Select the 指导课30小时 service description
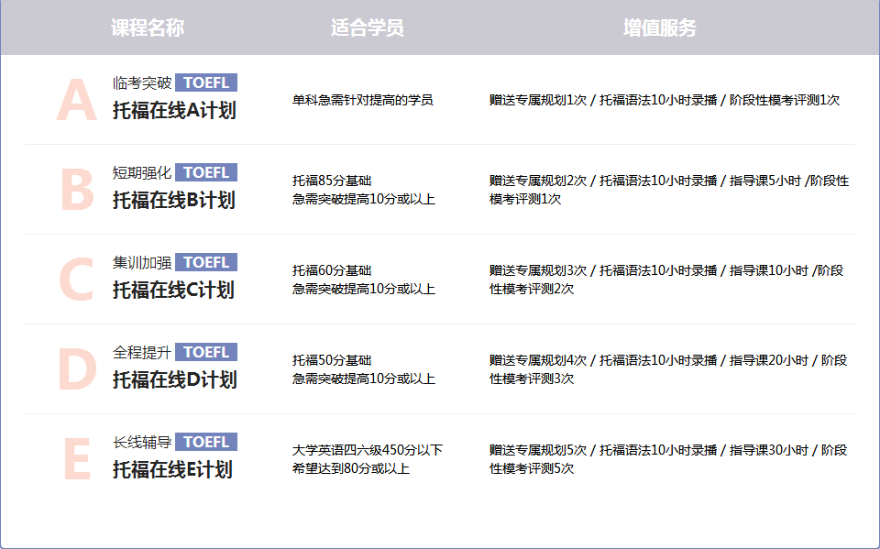Screen dimensions: 880x549 coord(769,450)
